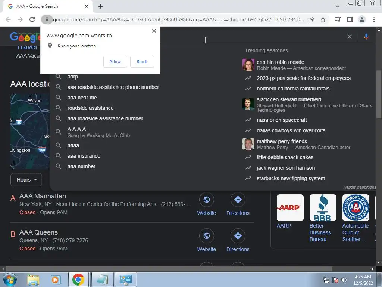
Task: Share this page icon in address bar
Action: (x=311, y=19)
